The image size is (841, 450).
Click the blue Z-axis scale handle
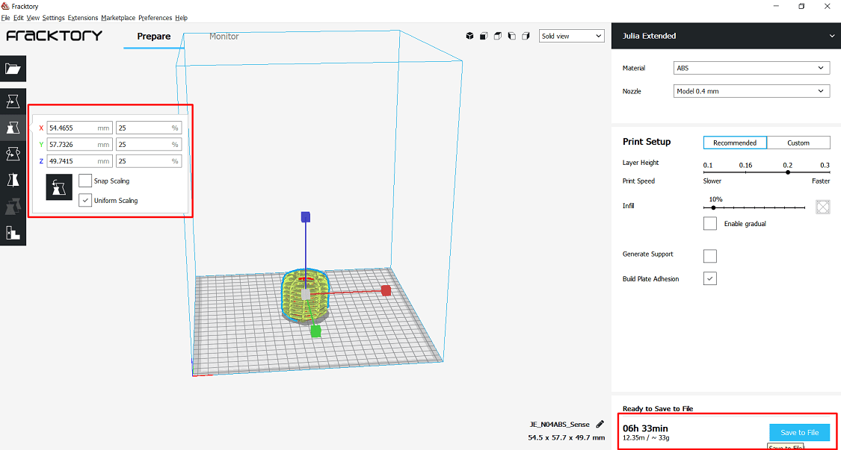(306, 216)
